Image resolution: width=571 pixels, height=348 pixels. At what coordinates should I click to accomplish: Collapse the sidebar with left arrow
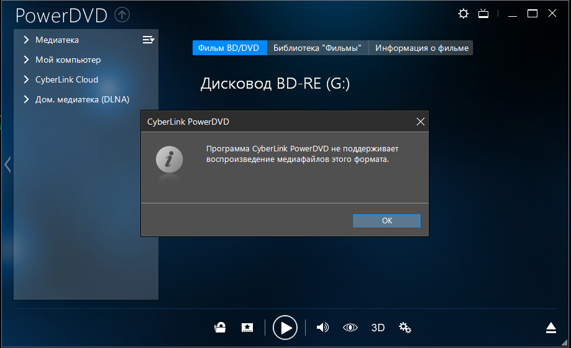coord(7,164)
